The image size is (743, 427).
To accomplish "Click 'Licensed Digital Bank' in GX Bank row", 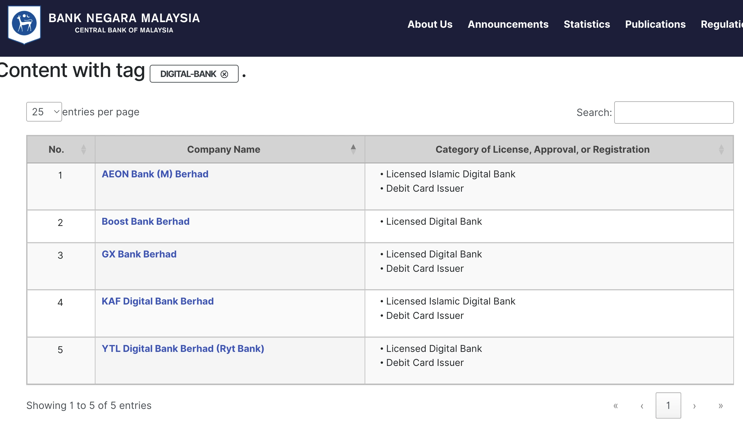I will tap(434, 254).
